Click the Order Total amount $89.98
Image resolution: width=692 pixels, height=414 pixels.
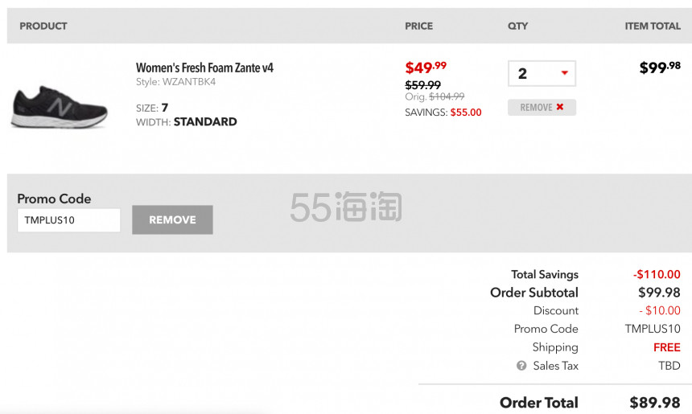[x=654, y=403]
